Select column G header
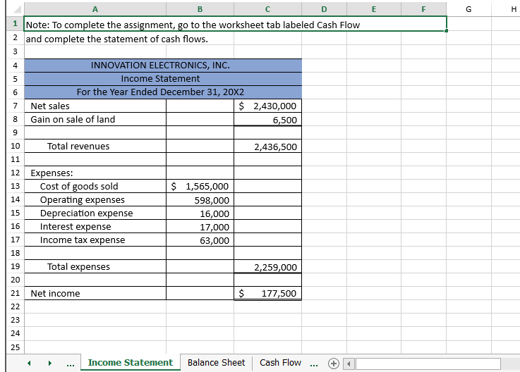Screen dimensions: 520x372 pos(468,9)
